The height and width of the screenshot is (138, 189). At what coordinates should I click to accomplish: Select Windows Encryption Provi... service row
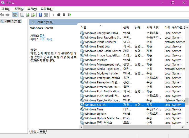click(x=132, y=33)
